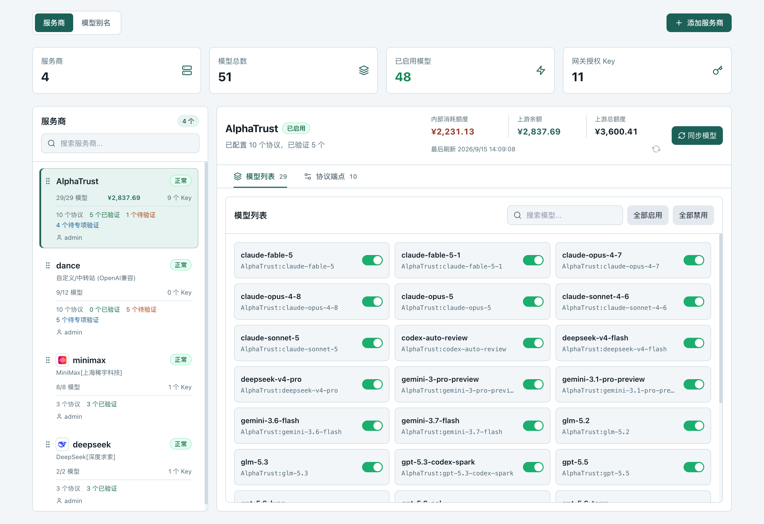Screen dimensions: 764x524
Task: Click the refresh balance icon near 最后刷新
Action: (x=656, y=149)
